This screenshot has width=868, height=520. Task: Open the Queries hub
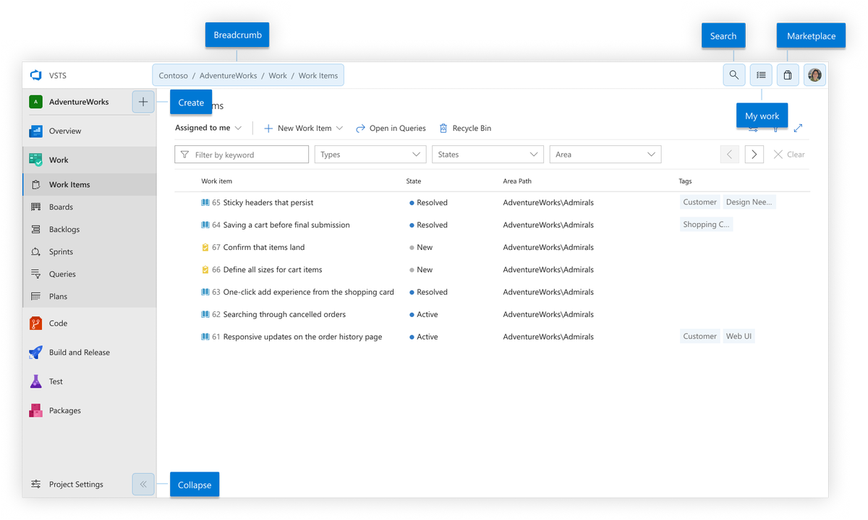[x=90, y=274]
